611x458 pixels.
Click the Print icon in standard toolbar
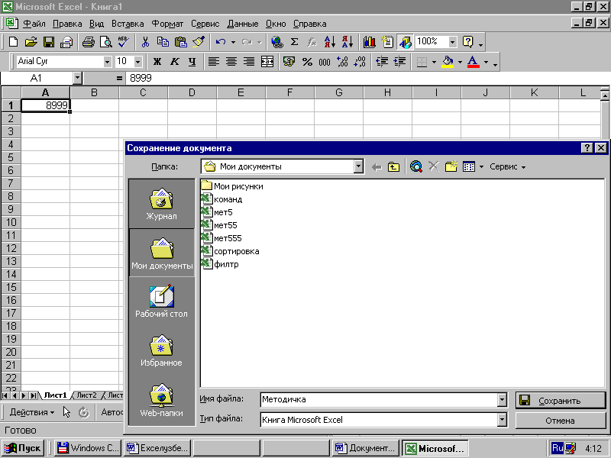88,42
